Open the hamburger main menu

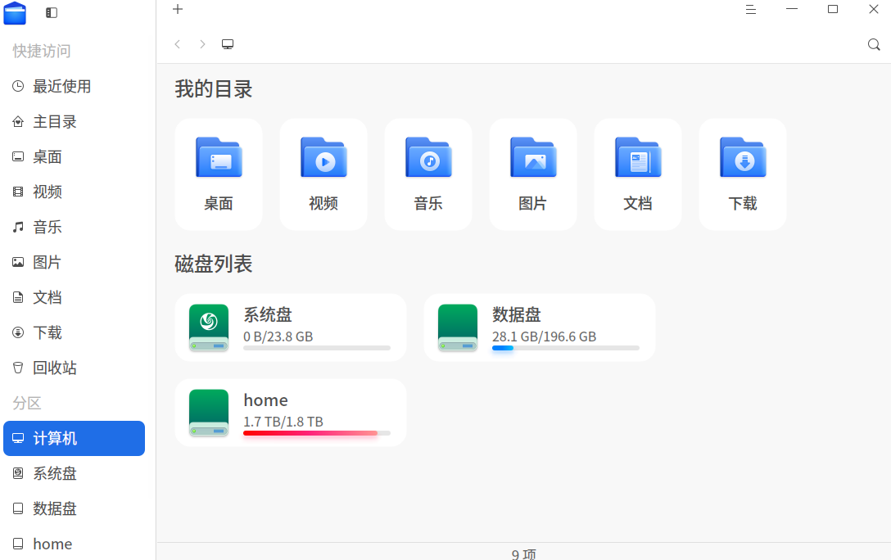click(751, 9)
